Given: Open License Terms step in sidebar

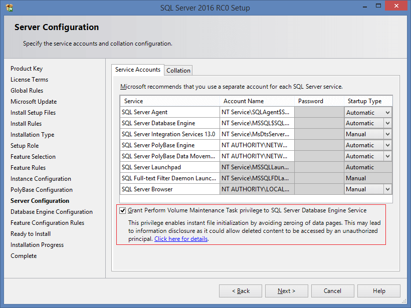Looking at the screenshot, I should (x=29, y=79).
